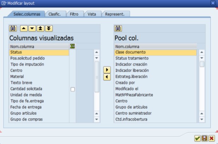
Task: Move selected column to the top
Action: point(40,29)
